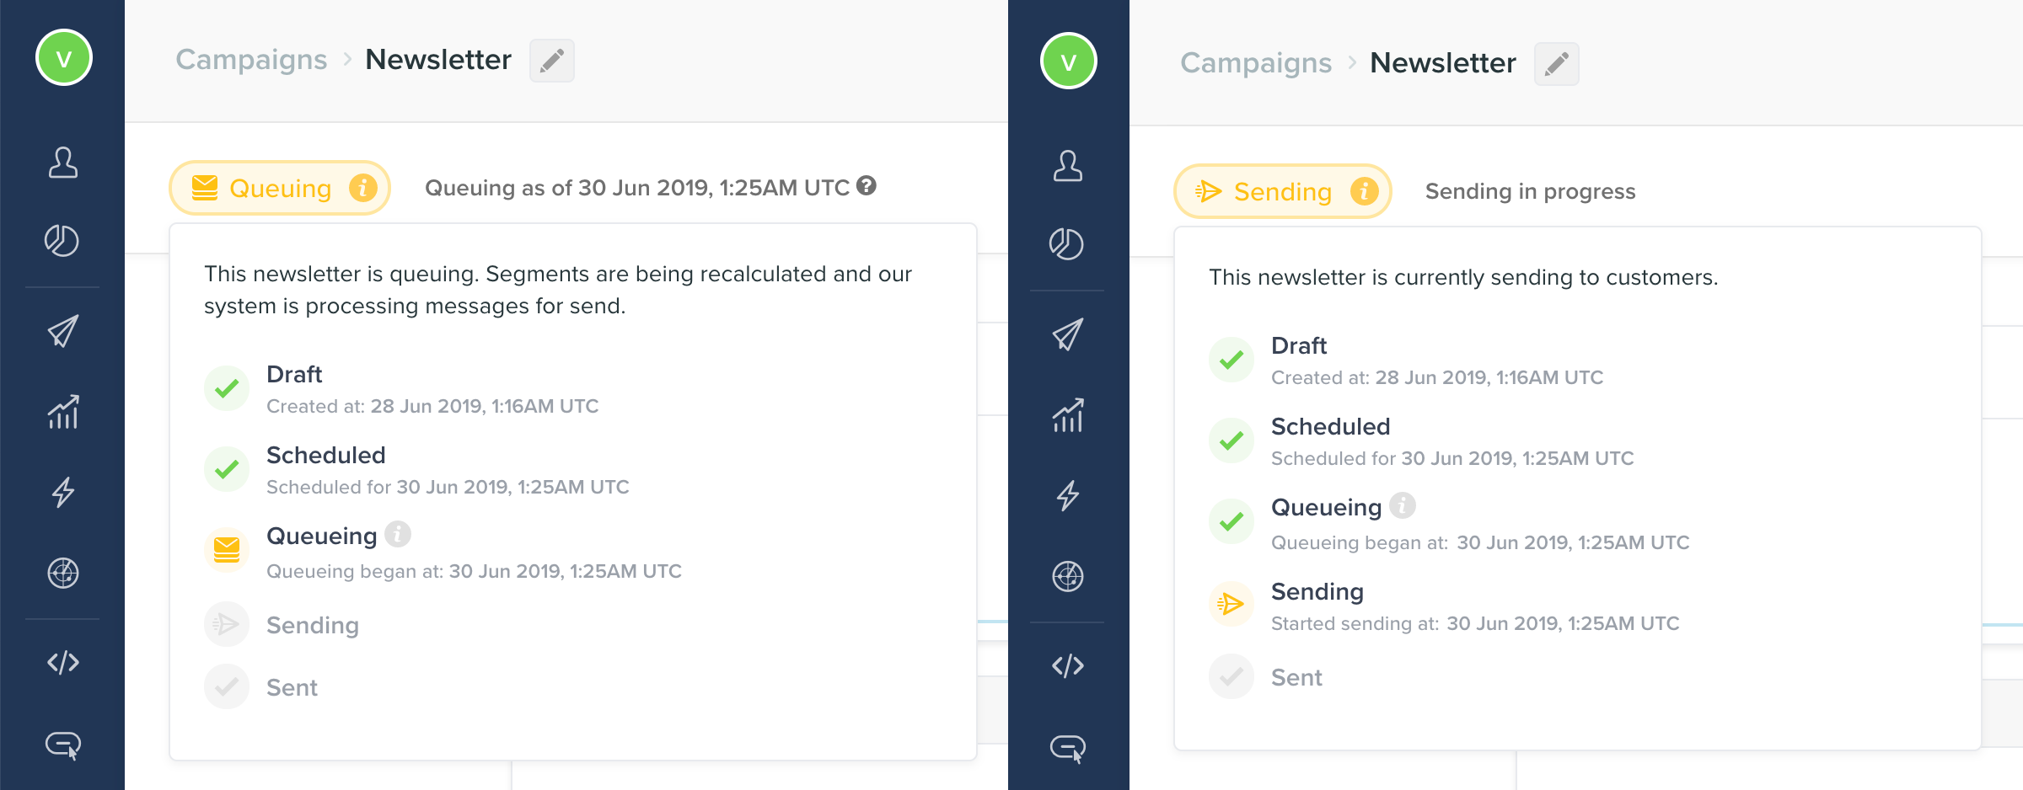The height and width of the screenshot is (790, 2023).
Task: Open chat cursor icon in right sidebar
Action: click(1068, 749)
